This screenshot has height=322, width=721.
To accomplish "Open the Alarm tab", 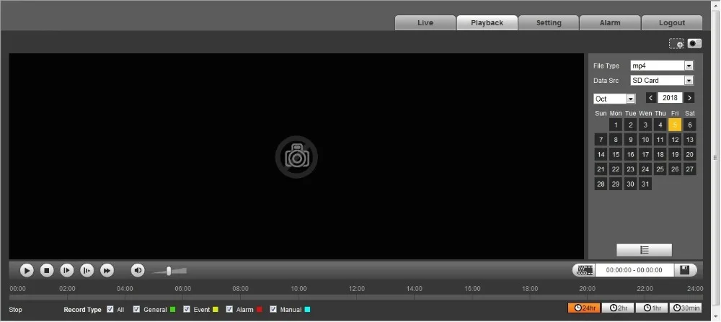I will [610, 23].
